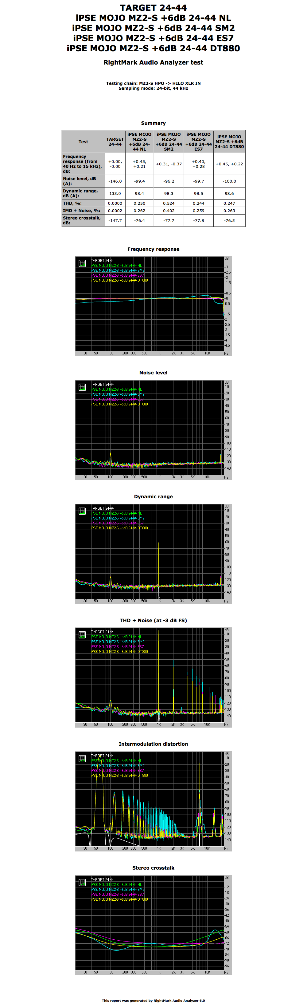Click the '+0.31, -0.37' frequency response cell
This screenshot has width=307, height=1007.
[x=169, y=164]
